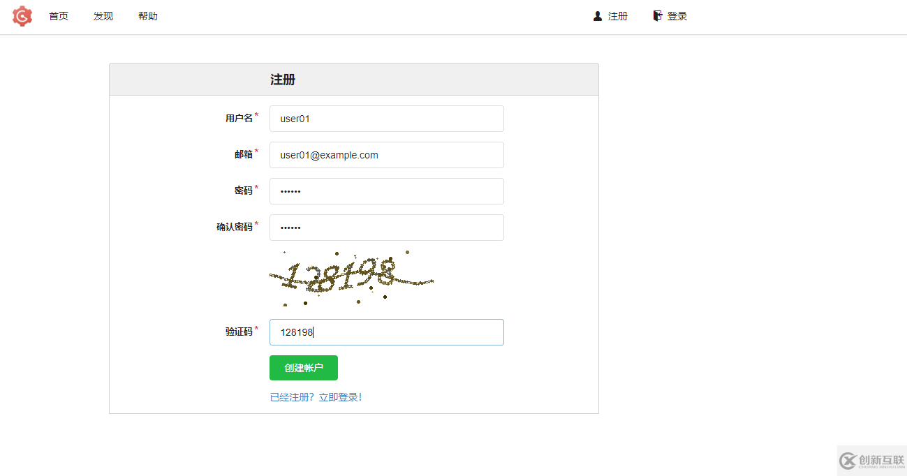
Task: Click the Gitea logo in the navbar
Action: click(22, 15)
